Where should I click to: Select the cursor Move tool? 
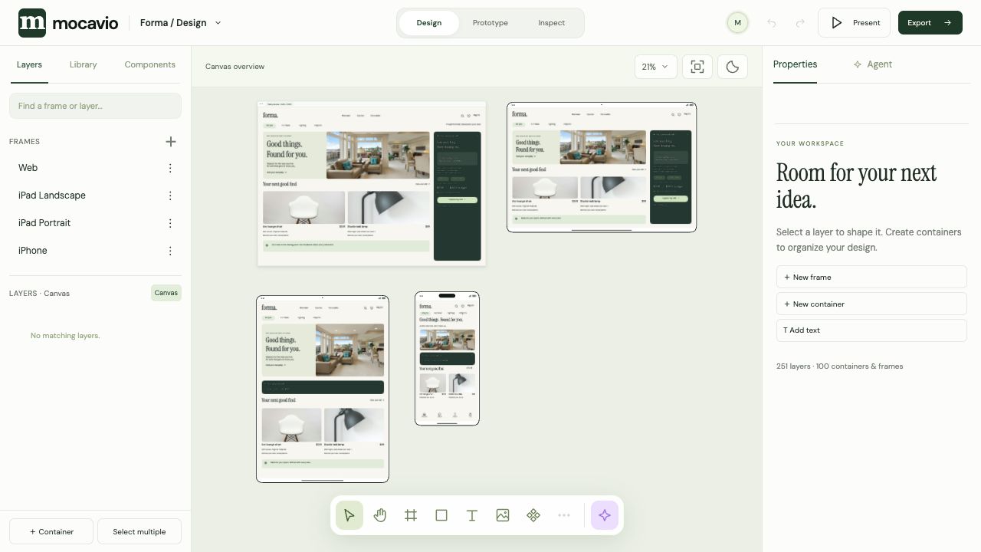[349, 515]
